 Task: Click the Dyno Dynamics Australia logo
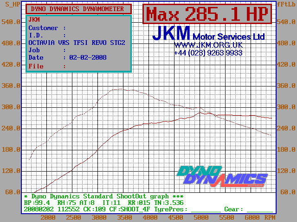click(222, 176)
